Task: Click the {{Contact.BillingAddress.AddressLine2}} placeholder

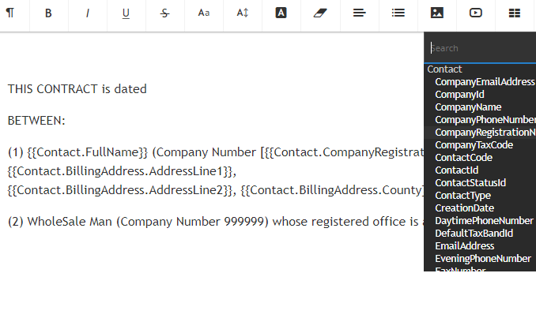Action: pos(120,190)
